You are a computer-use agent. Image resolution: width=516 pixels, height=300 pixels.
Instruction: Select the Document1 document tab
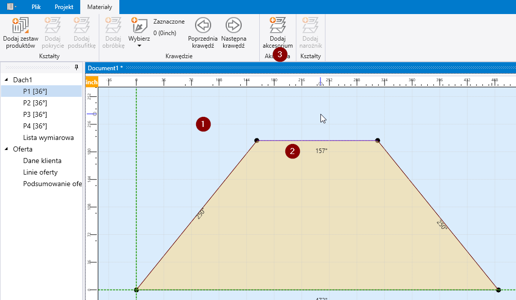[105, 68]
